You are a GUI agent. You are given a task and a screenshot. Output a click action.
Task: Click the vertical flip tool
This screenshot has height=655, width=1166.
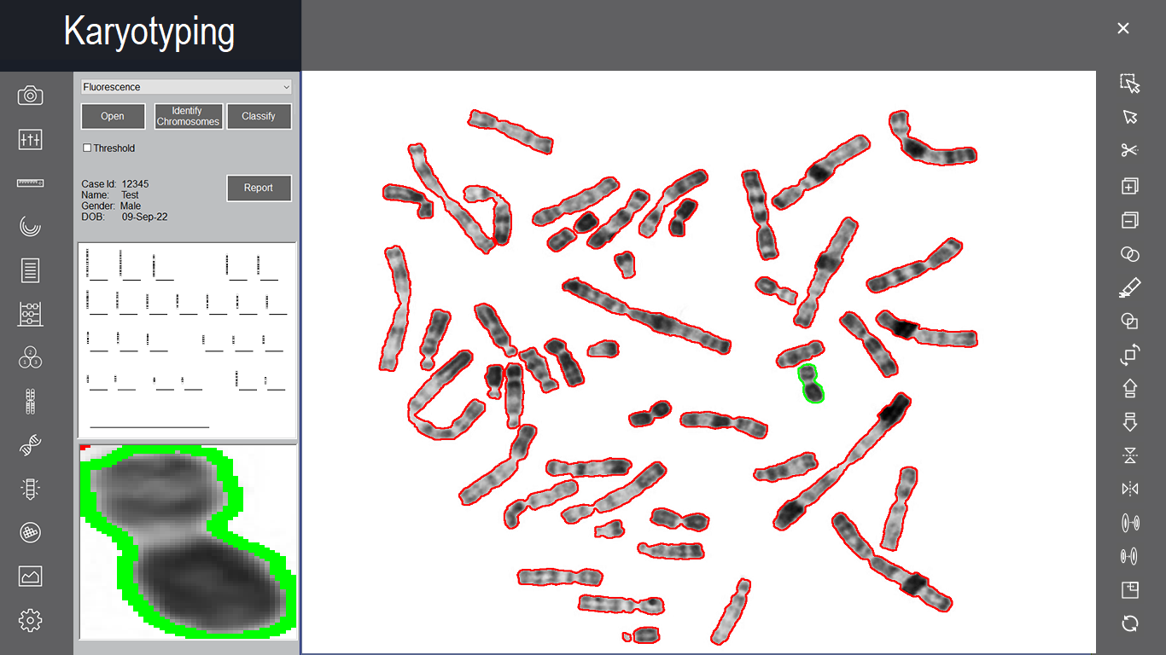[1129, 456]
